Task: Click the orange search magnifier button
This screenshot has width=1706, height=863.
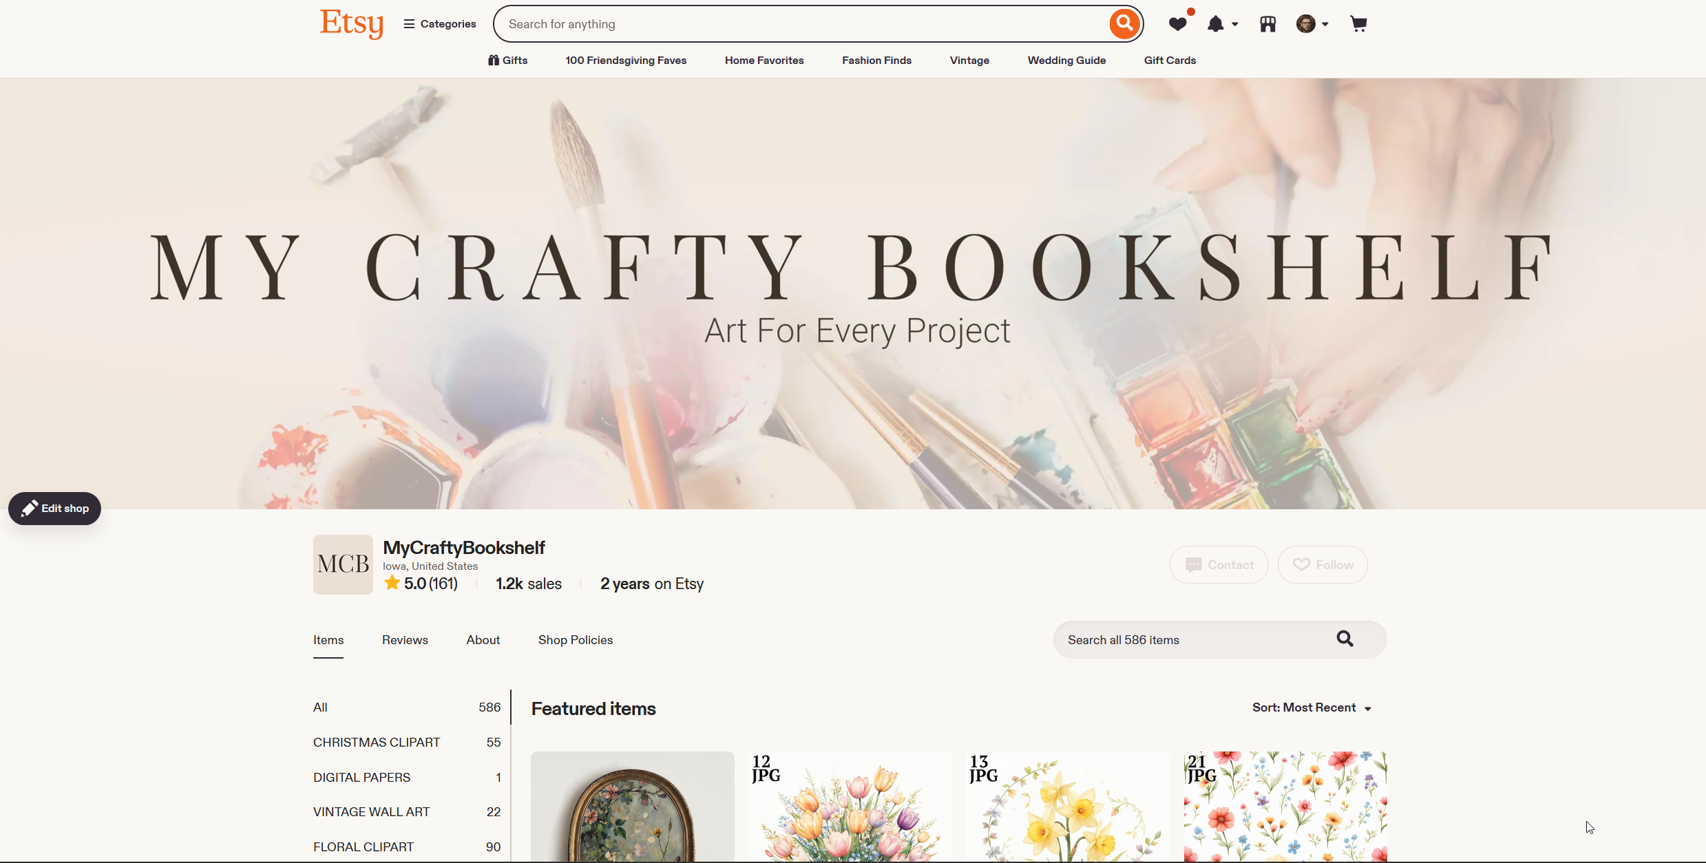Action: pyautogui.click(x=1124, y=24)
